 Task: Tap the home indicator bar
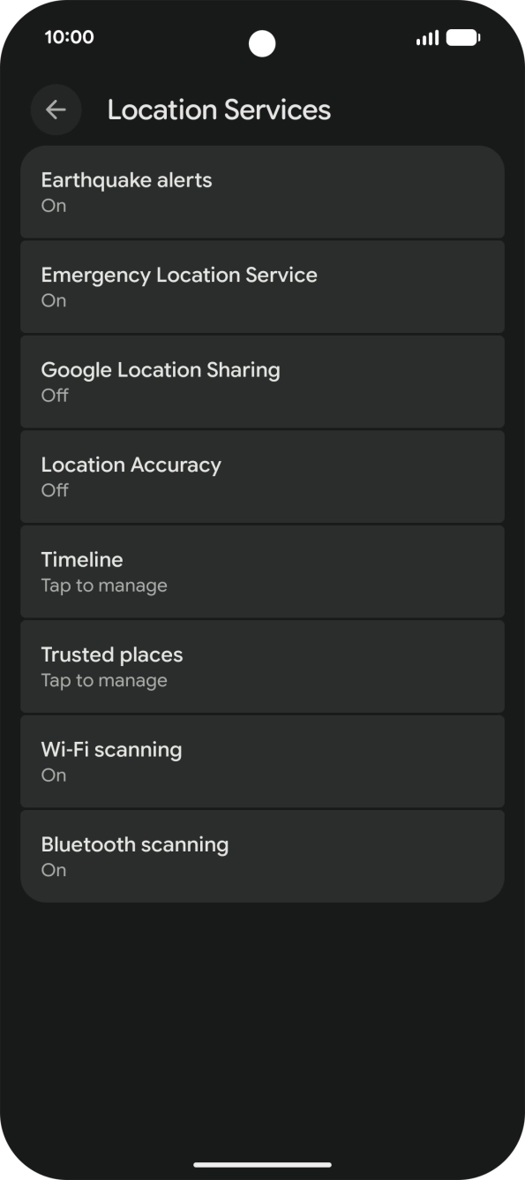pos(262,1164)
